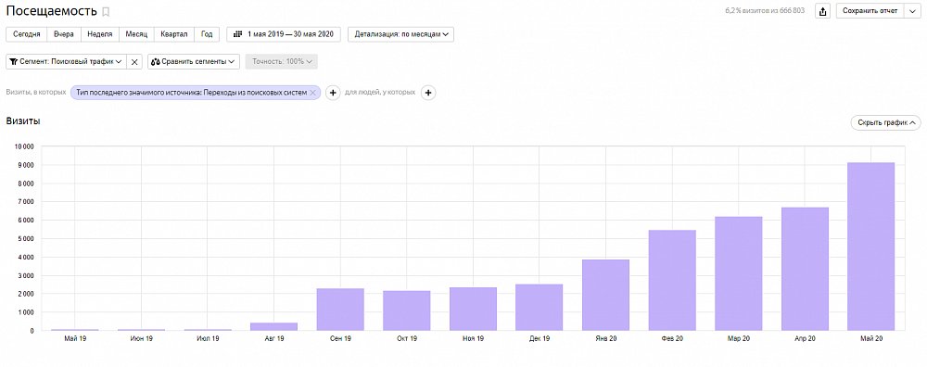927x367 pixels.
Task: Click the Авг 19 bar
Action: click(274, 327)
